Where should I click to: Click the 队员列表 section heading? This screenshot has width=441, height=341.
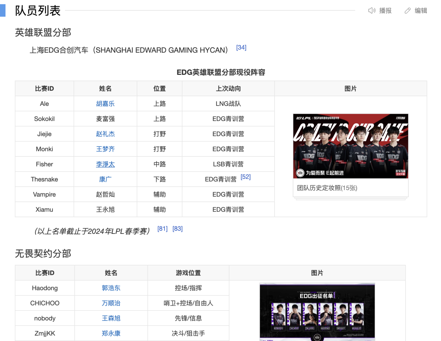38,11
